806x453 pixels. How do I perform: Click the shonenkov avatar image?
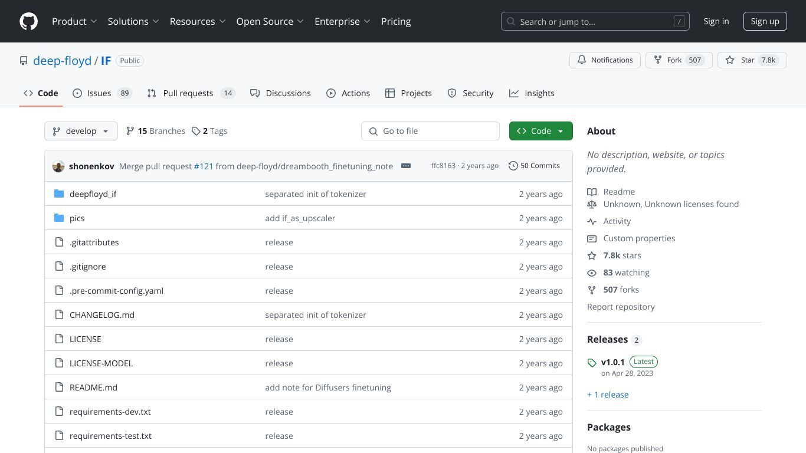click(58, 166)
